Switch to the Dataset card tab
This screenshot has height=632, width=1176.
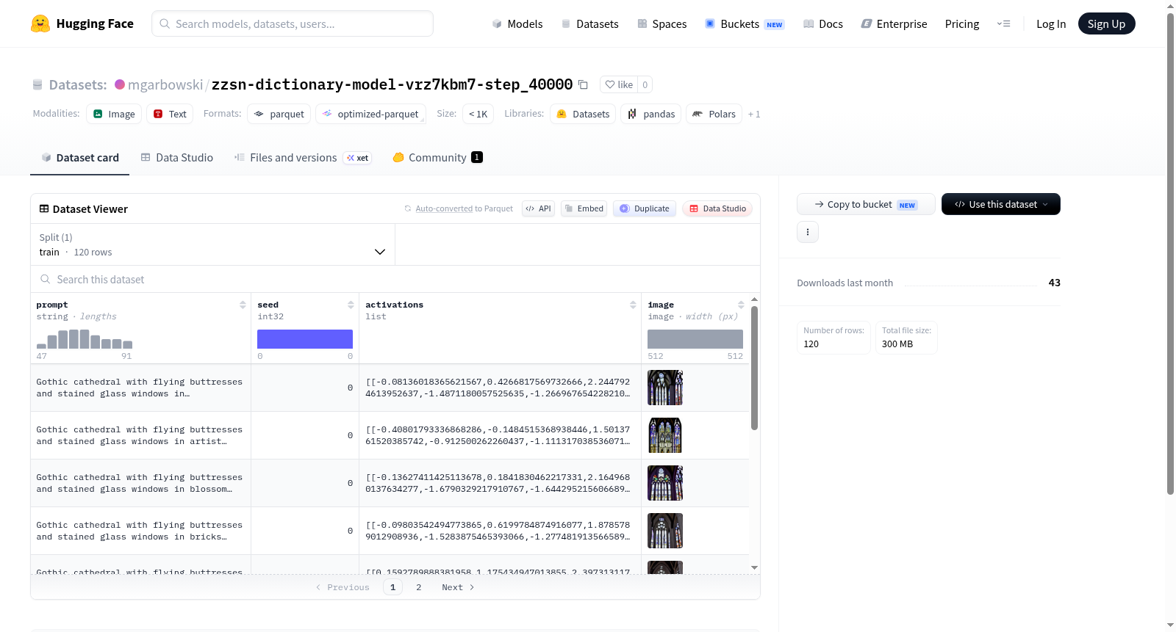point(80,157)
